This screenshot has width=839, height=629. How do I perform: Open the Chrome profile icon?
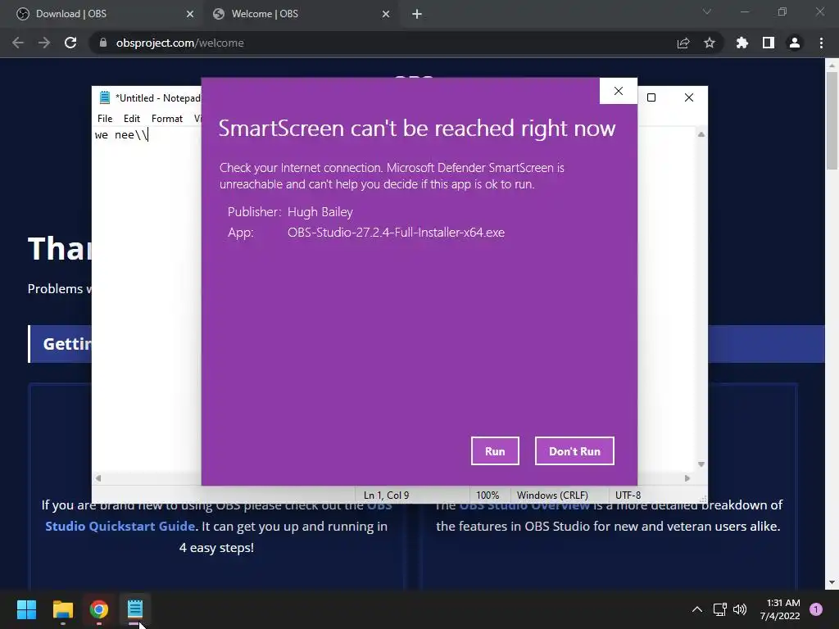[795, 43]
